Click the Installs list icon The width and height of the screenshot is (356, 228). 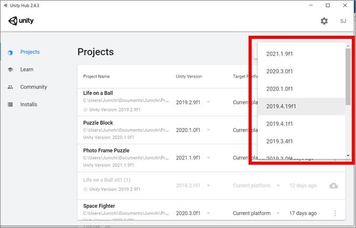10,104
